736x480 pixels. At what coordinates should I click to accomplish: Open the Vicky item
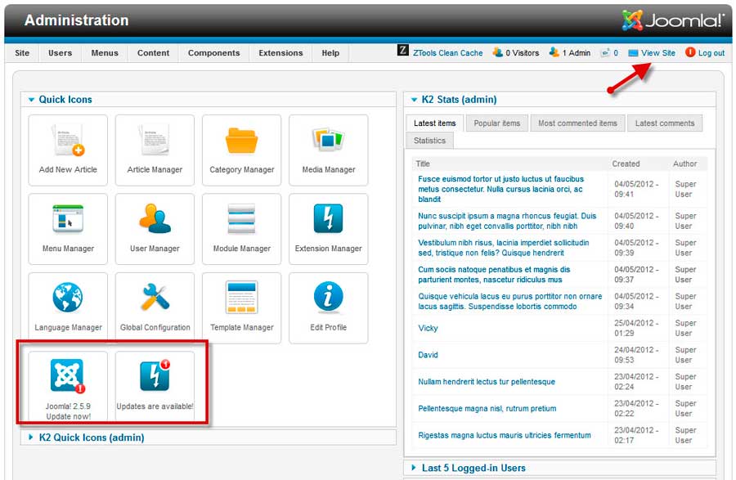coord(428,328)
